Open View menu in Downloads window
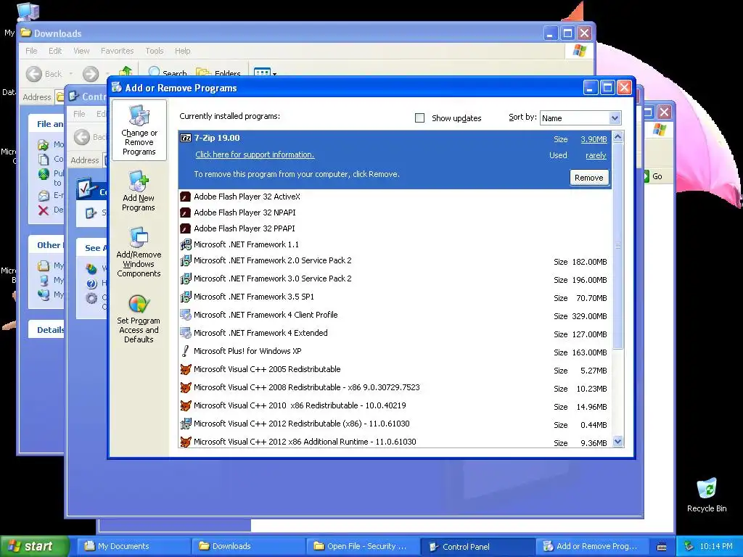 (81, 51)
